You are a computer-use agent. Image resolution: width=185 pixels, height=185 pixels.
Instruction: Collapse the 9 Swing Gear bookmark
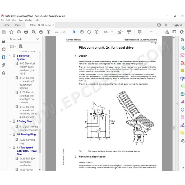click(x=10, y=121)
